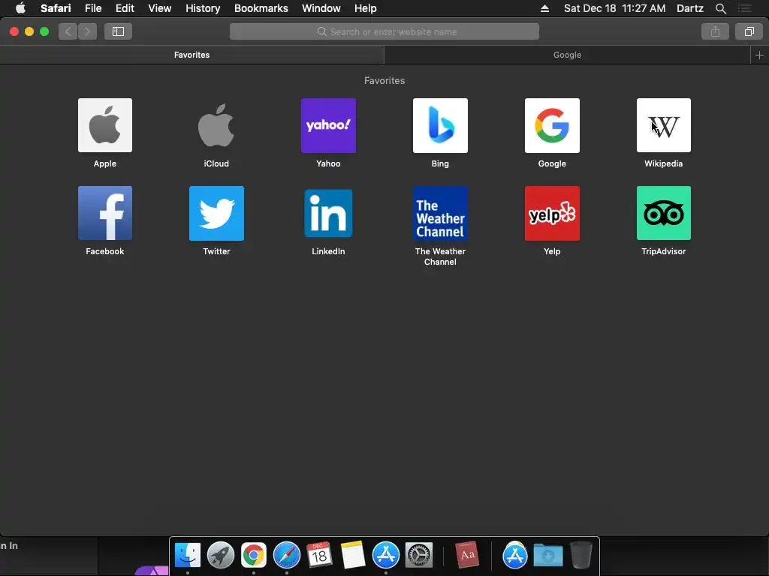Viewport: 769px width, 576px height.
Task: Open Dictionary from the Dock
Action: point(466,555)
